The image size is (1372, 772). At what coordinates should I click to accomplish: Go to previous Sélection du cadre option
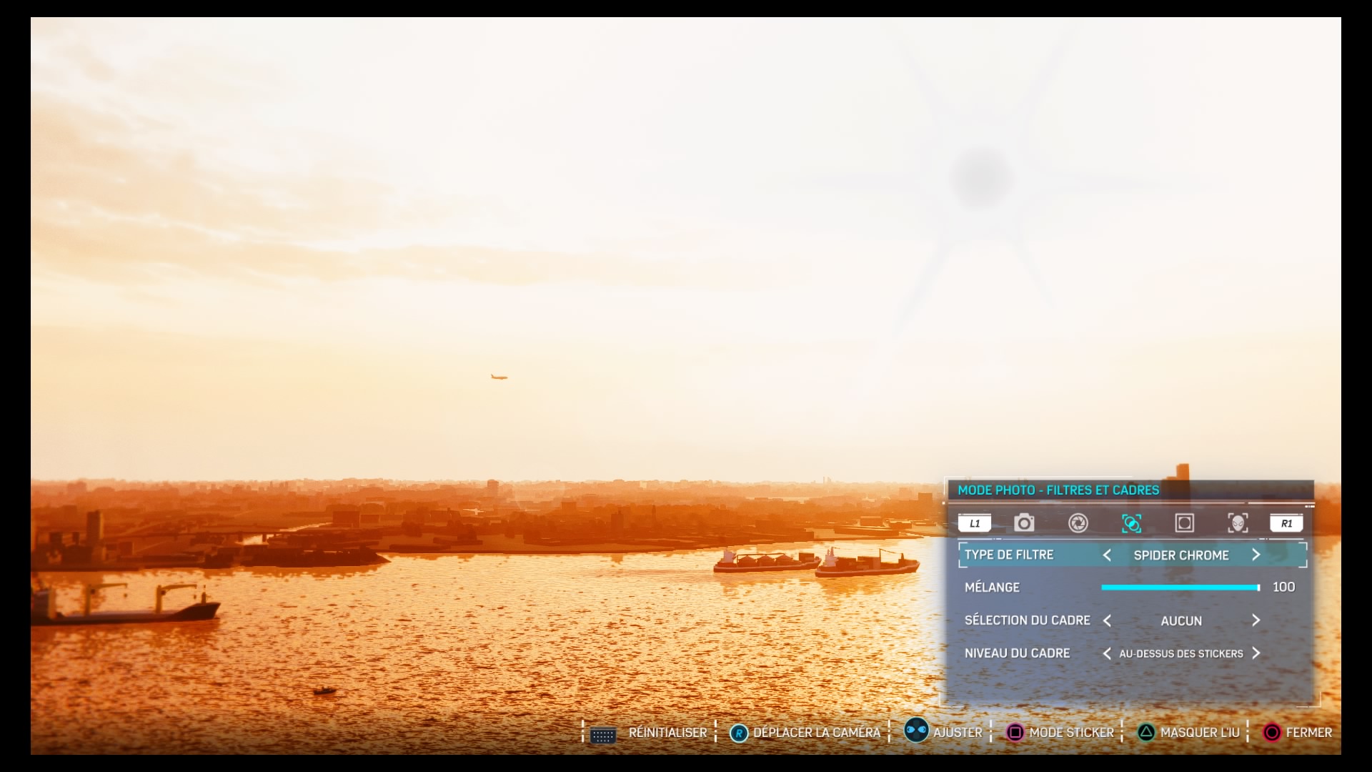1107,620
